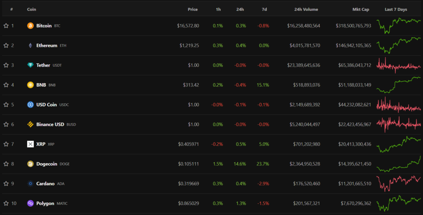Click the Dogecoin logo icon

point(31,164)
